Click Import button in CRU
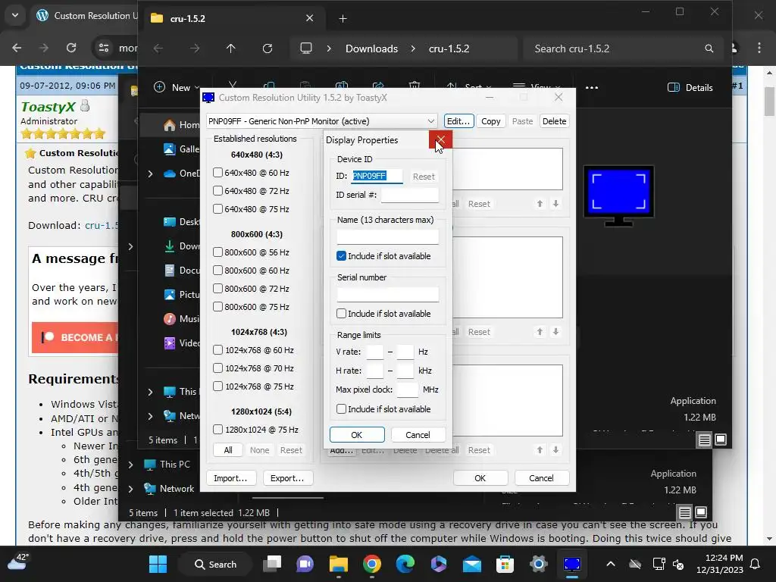Viewport: 776px width, 582px height. [x=230, y=478]
